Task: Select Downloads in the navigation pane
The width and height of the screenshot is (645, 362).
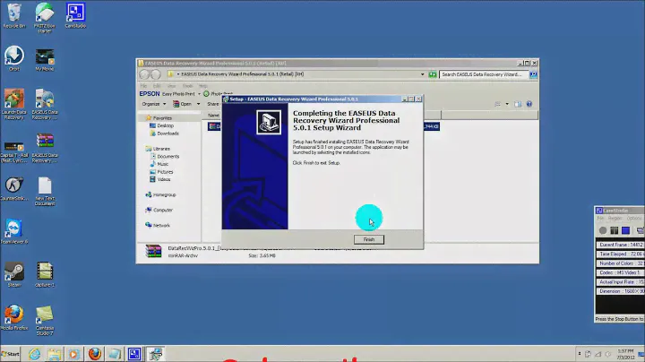Action: pos(168,134)
